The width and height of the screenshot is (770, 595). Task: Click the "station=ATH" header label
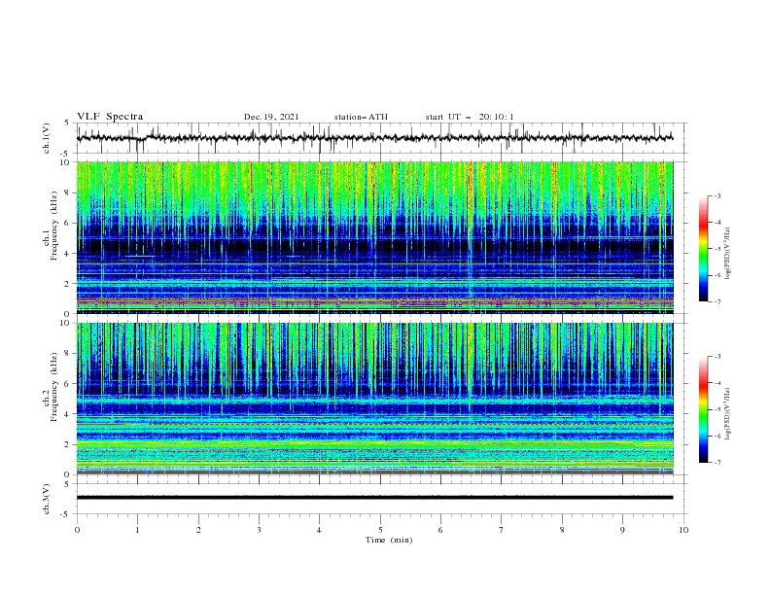[361, 117]
